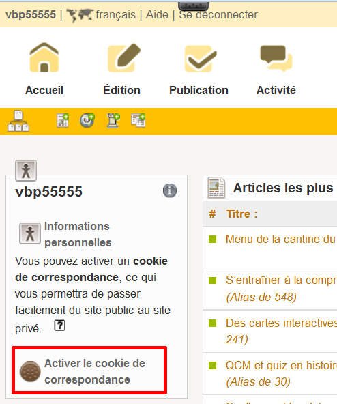
Task: Create a new rubrique toolbar icon
Action: coord(138,121)
